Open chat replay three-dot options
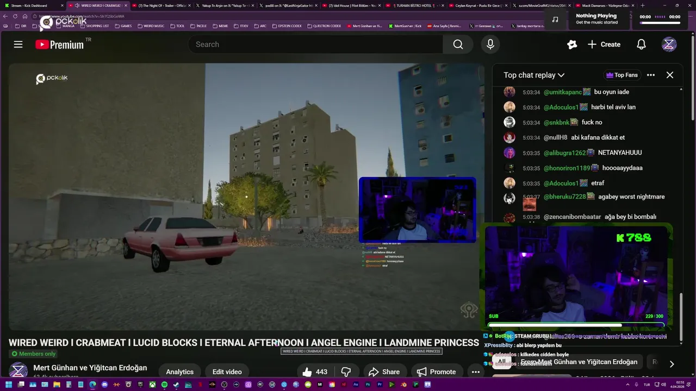 click(651, 75)
